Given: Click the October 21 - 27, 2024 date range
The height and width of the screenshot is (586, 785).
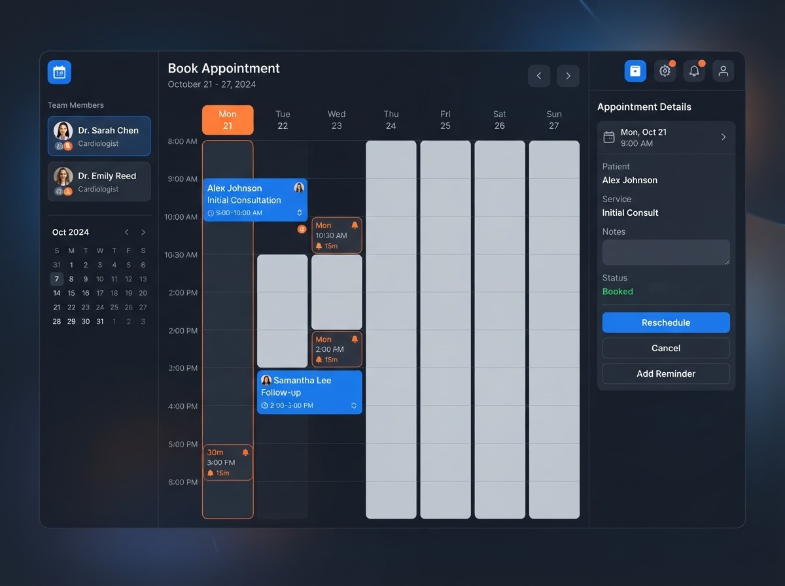Looking at the screenshot, I should (x=212, y=84).
